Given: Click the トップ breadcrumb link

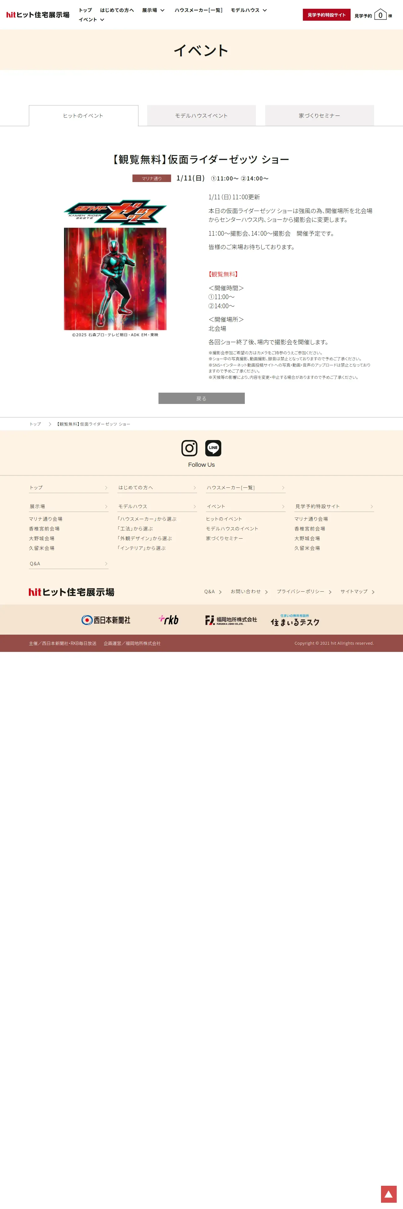Looking at the screenshot, I should pos(35,424).
